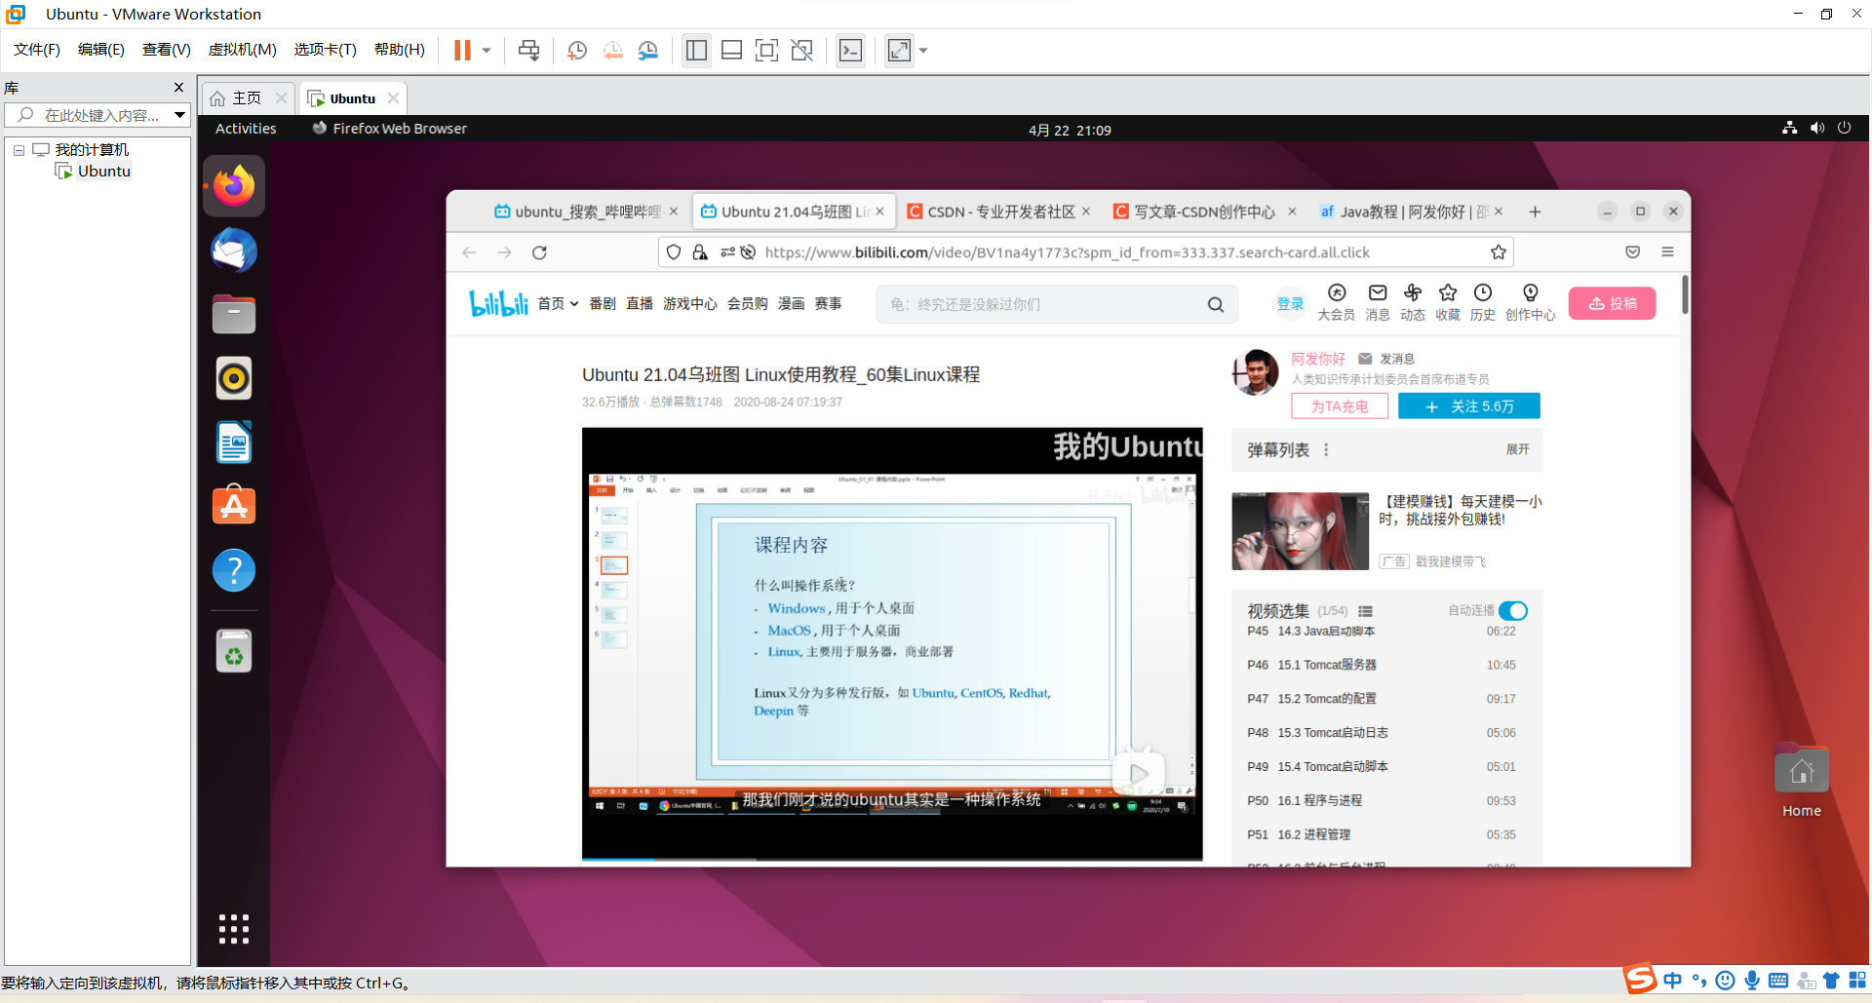Open the 选项卡(T) menu

[x=326, y=50]
